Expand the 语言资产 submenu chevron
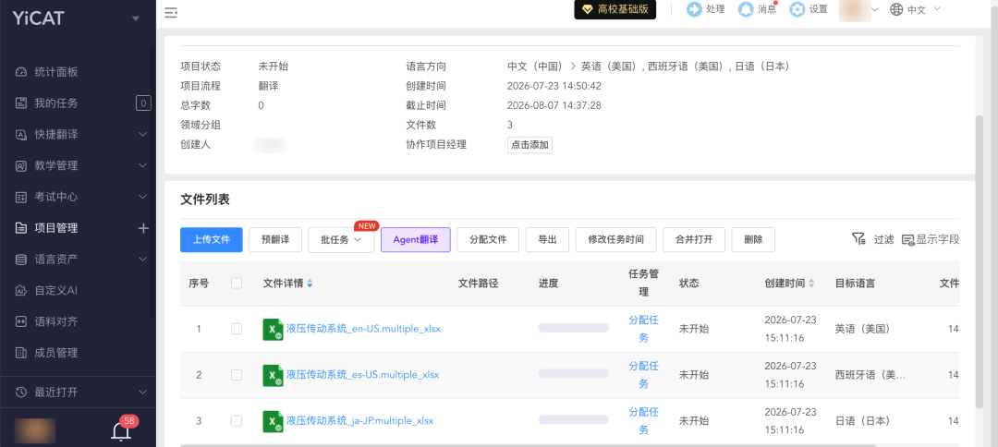 [142, 259]
